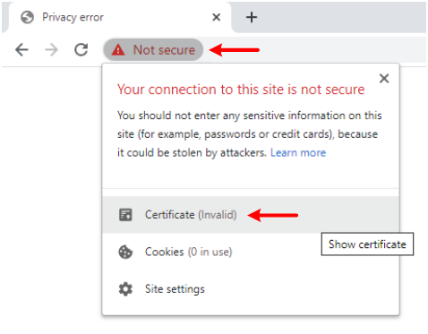Viewport: 428px width, 334px height.
Task: Open a new tab with plus button
Action: coord(252,17)
